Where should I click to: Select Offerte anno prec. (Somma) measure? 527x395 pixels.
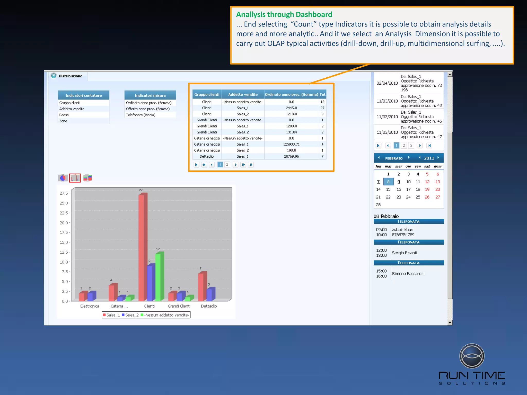coord(150,109)
